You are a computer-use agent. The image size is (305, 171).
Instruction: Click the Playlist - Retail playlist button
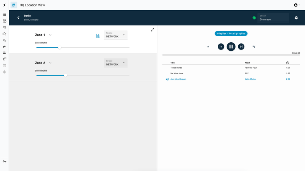pos(231,34)
